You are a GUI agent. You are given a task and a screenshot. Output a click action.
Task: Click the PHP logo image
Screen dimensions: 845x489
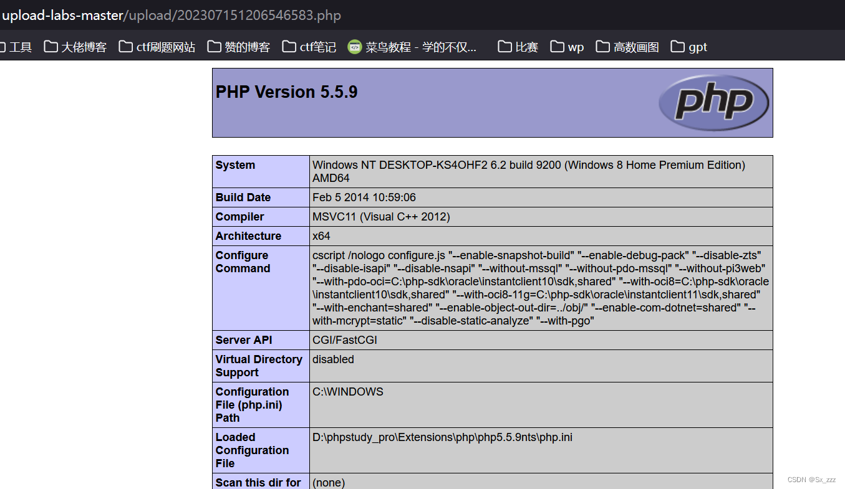point(713,103)
